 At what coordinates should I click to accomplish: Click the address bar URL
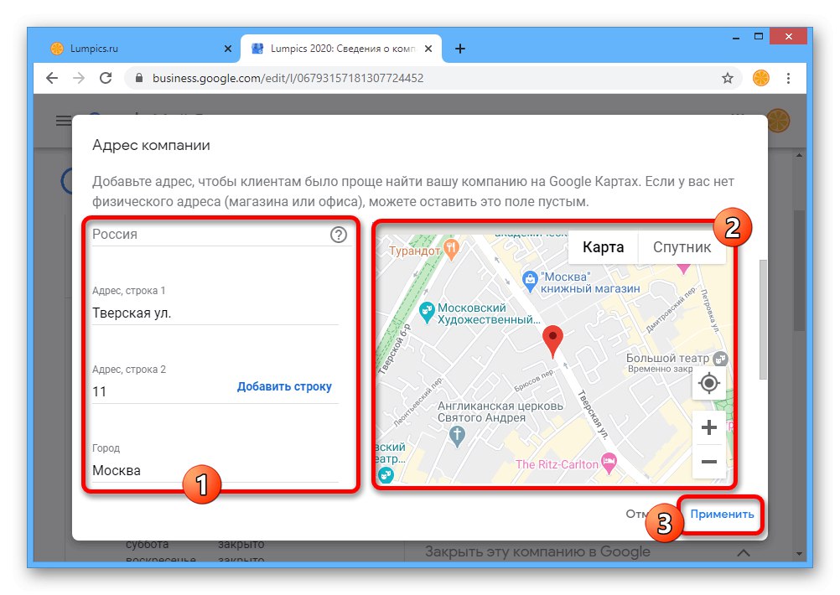pyautogui.click(x=288, y=78)
